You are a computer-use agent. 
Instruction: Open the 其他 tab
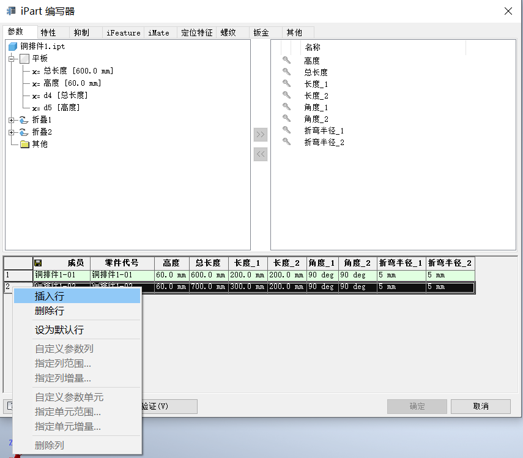(x=298, y=32)
